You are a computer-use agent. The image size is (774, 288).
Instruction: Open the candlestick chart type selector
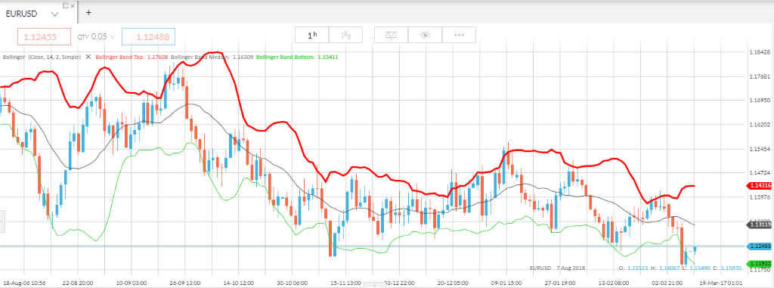coord(346,35)
